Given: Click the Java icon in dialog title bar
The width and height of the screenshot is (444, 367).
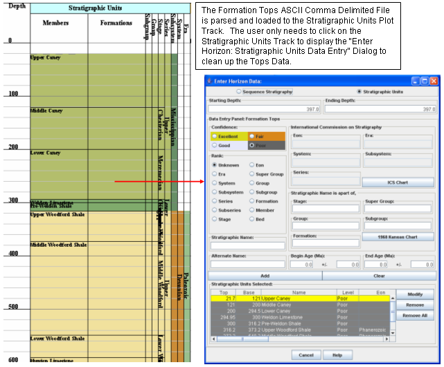Looking at the screenshot, I should point(210,81).
